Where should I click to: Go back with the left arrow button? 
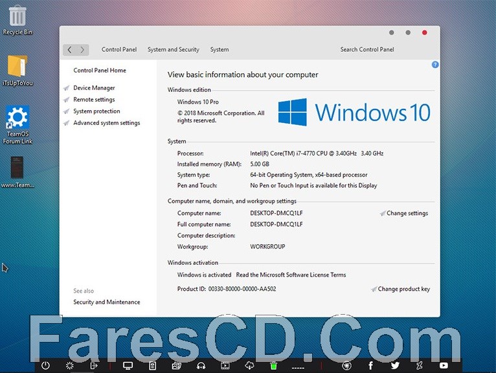(69, 49)
